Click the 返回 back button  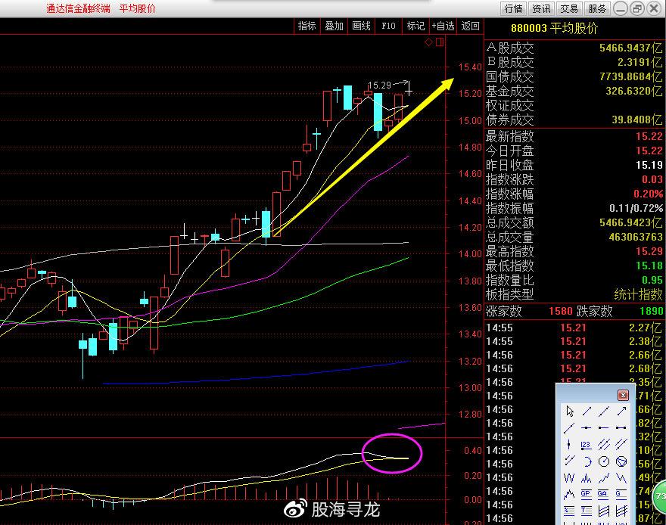click(470, 26)
